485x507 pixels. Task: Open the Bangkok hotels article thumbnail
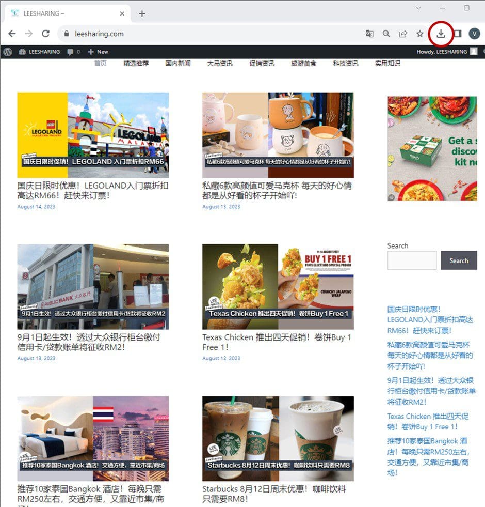(x=93, y=439)
